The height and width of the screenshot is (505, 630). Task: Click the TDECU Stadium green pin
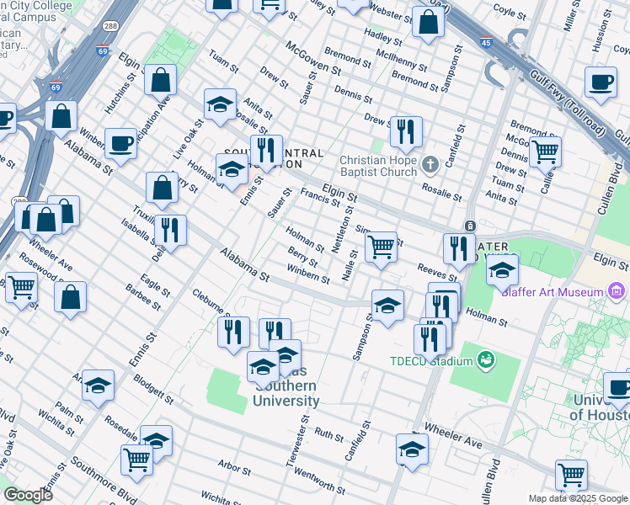coord(484,362)
